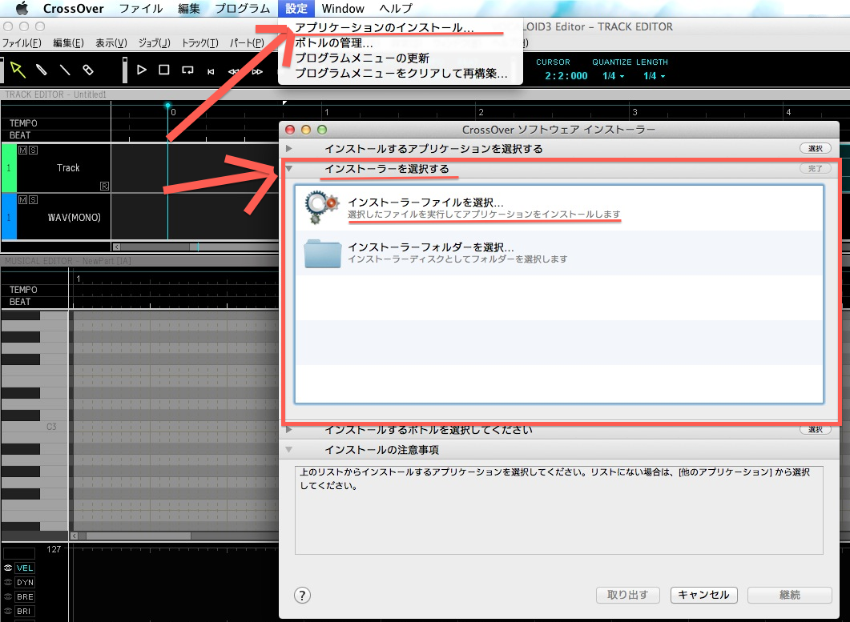This screenshot has height=622, width=850.
Task: Click the cyan playhead marker at measure 0
Action: coord(167,106)
